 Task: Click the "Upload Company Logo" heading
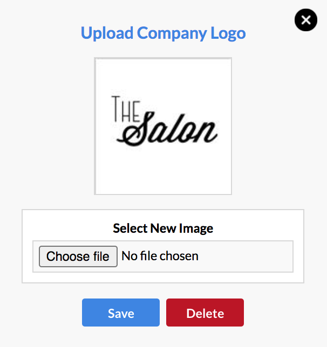click(x=163, y=33)
